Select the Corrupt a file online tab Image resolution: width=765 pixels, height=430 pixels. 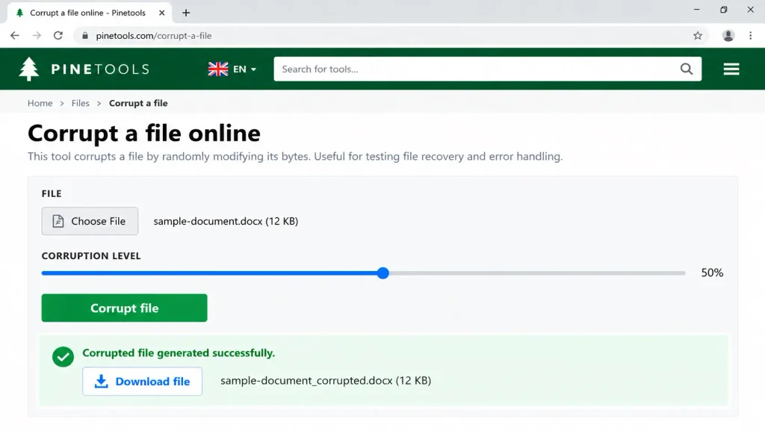coord(89,13)
